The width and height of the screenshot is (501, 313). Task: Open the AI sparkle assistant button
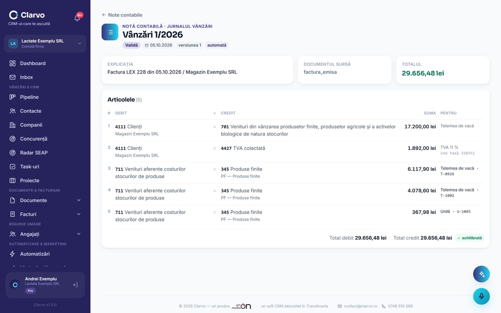pos(481,274)
